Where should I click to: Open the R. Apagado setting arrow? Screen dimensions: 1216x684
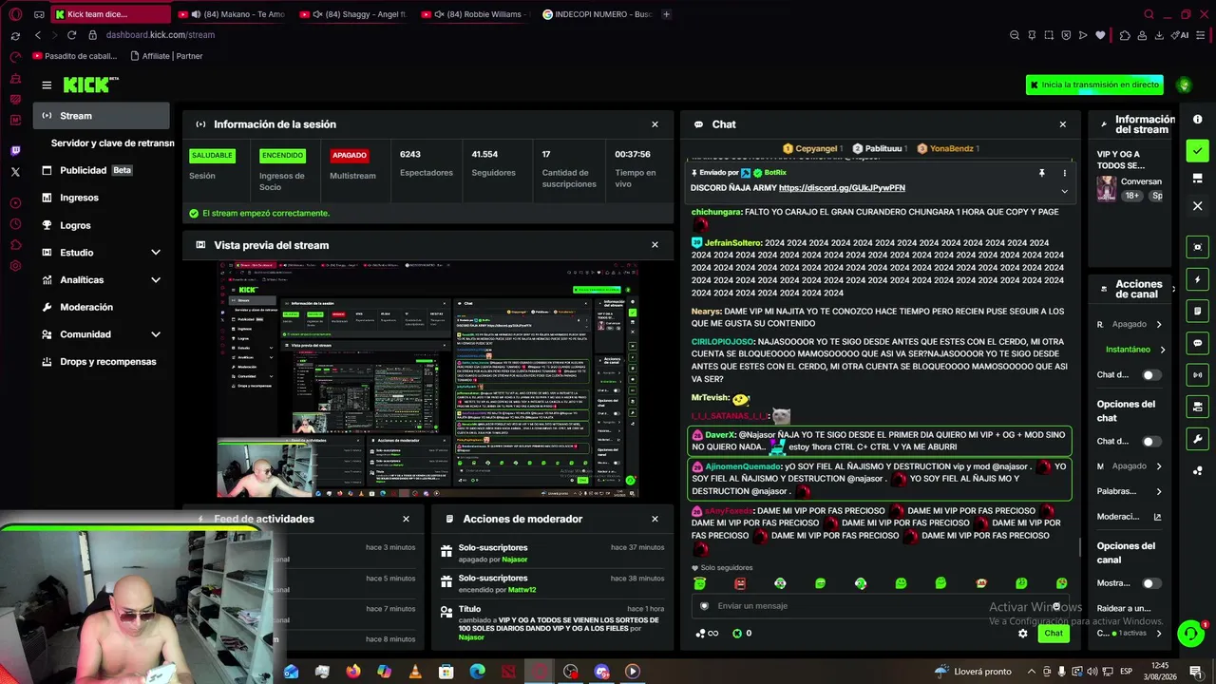point(1159,325)
